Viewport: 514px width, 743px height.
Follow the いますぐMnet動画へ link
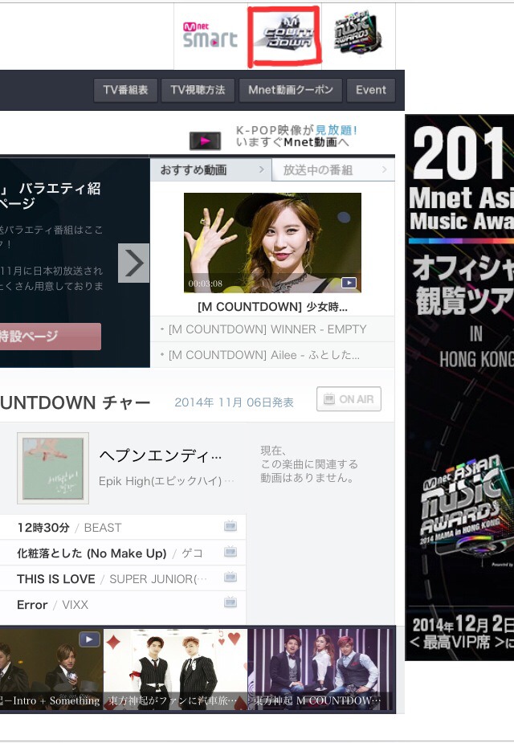tap(292, 142)
